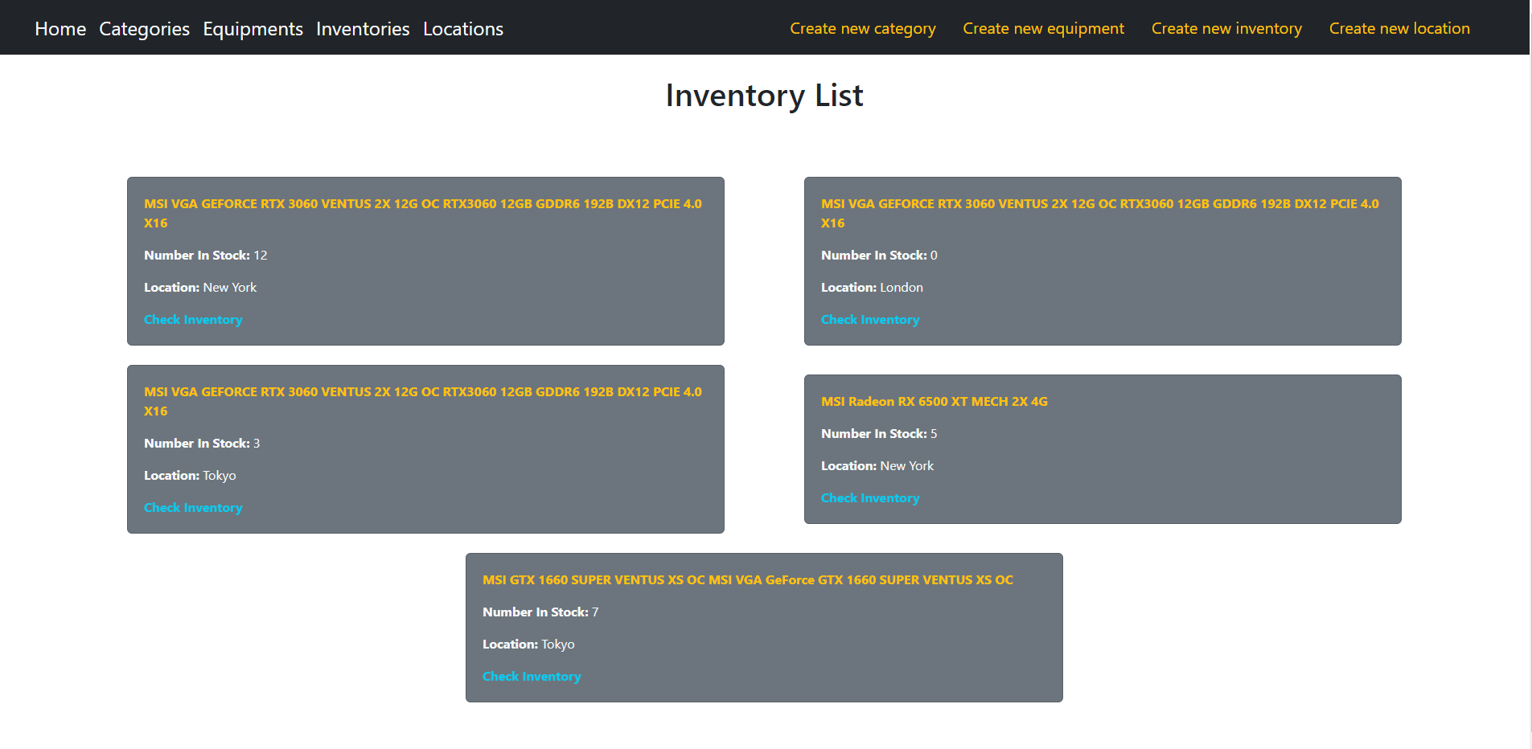1532x749 pixels.
Task: Click Create new location
Action: [1399, 28]
